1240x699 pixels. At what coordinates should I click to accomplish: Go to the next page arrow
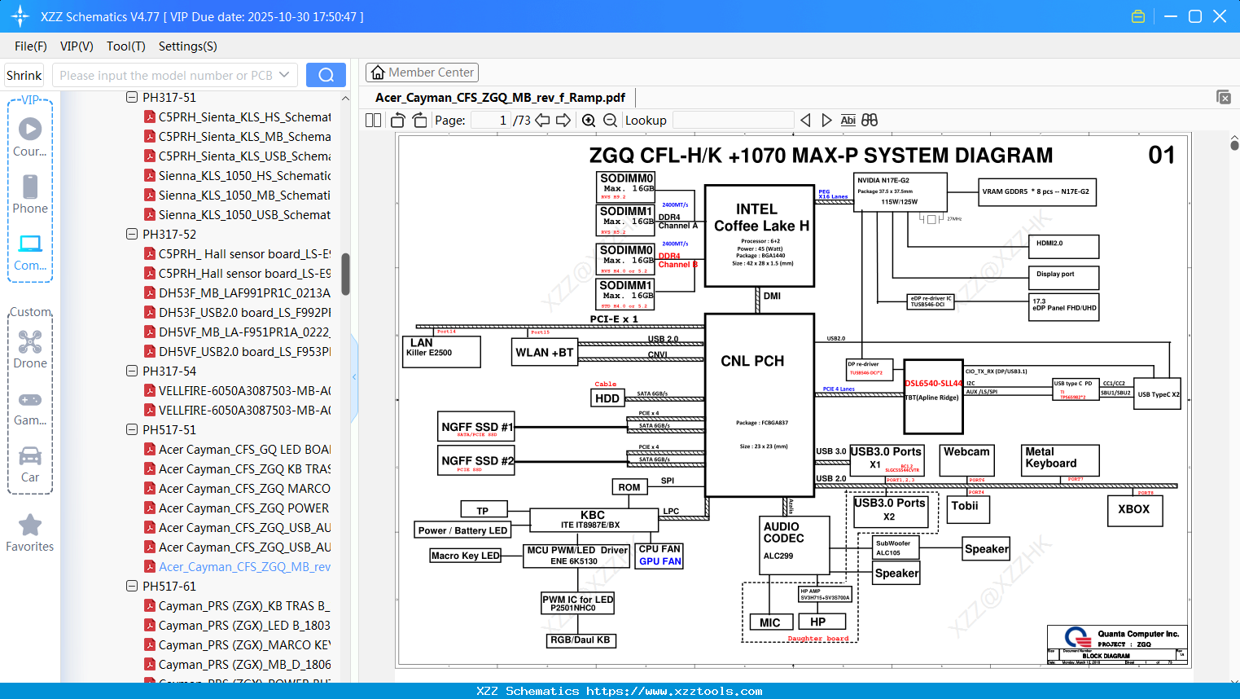point(563,120)
